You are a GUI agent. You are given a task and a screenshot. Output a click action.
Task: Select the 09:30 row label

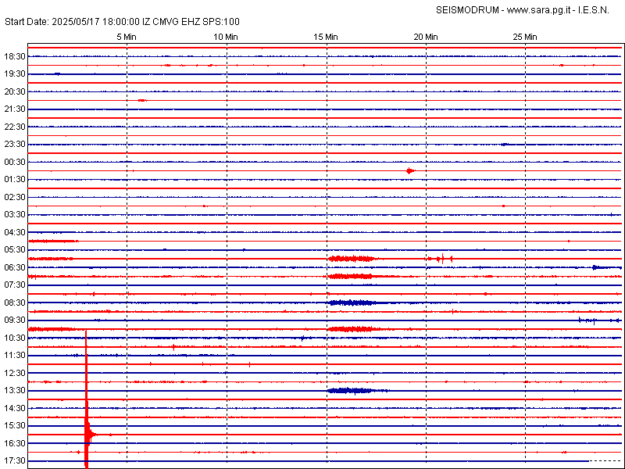[15, 320]
